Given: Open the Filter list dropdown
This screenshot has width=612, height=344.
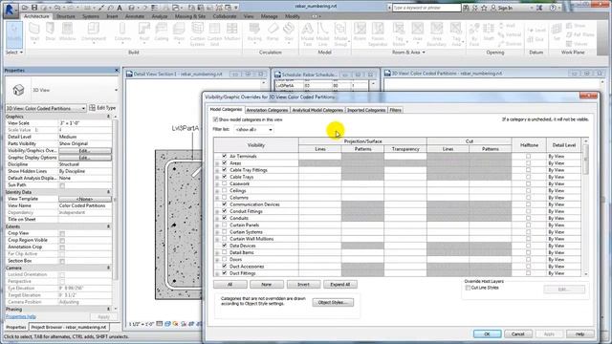Looking at the screenshot, I should pyautogui.click(x=253, y=129).
